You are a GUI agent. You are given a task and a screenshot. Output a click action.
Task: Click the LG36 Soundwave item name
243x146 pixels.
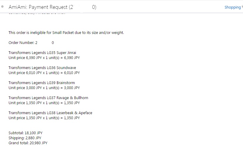(42, 68)
